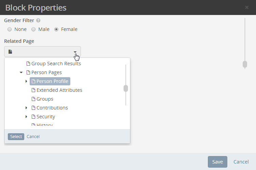
Task: Click the Save button
Action: (x=217, y=162)
